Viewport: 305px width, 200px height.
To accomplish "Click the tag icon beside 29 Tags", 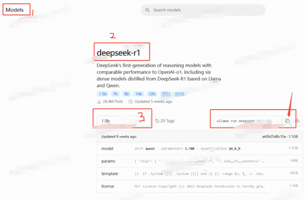I will click(157, 121).
